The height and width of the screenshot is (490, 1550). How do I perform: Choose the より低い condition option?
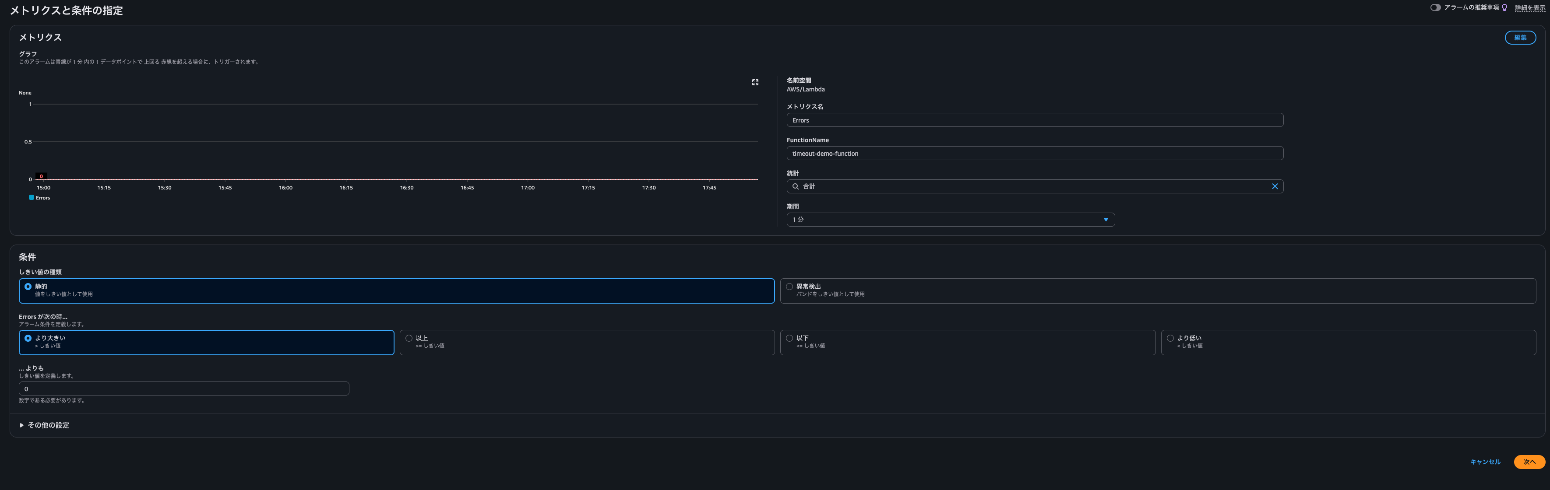click(1170, 339)
